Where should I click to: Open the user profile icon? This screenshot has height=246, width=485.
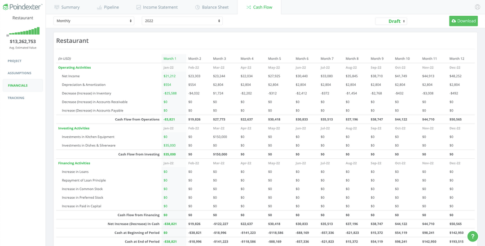(x=477, y=7)
